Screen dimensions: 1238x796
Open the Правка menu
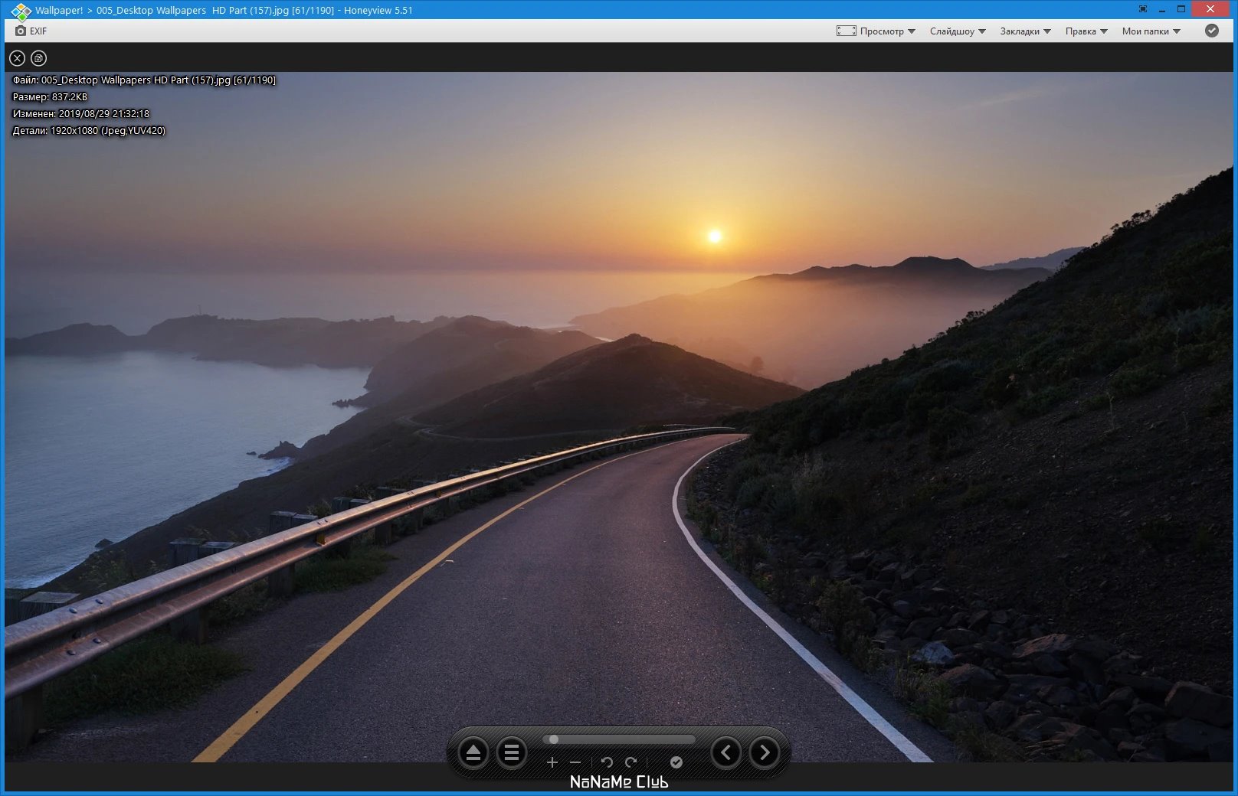pyautogui.click(x=1086, y=31)
